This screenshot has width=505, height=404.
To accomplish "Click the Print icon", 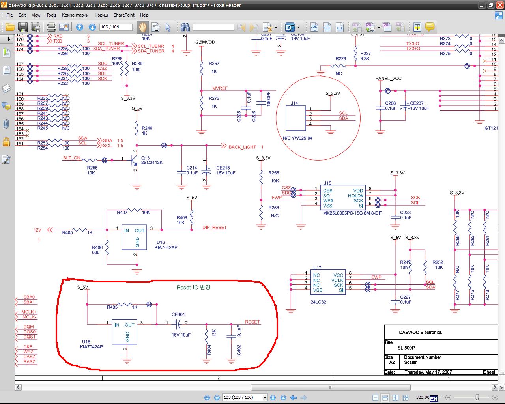I will click(51, 27).
